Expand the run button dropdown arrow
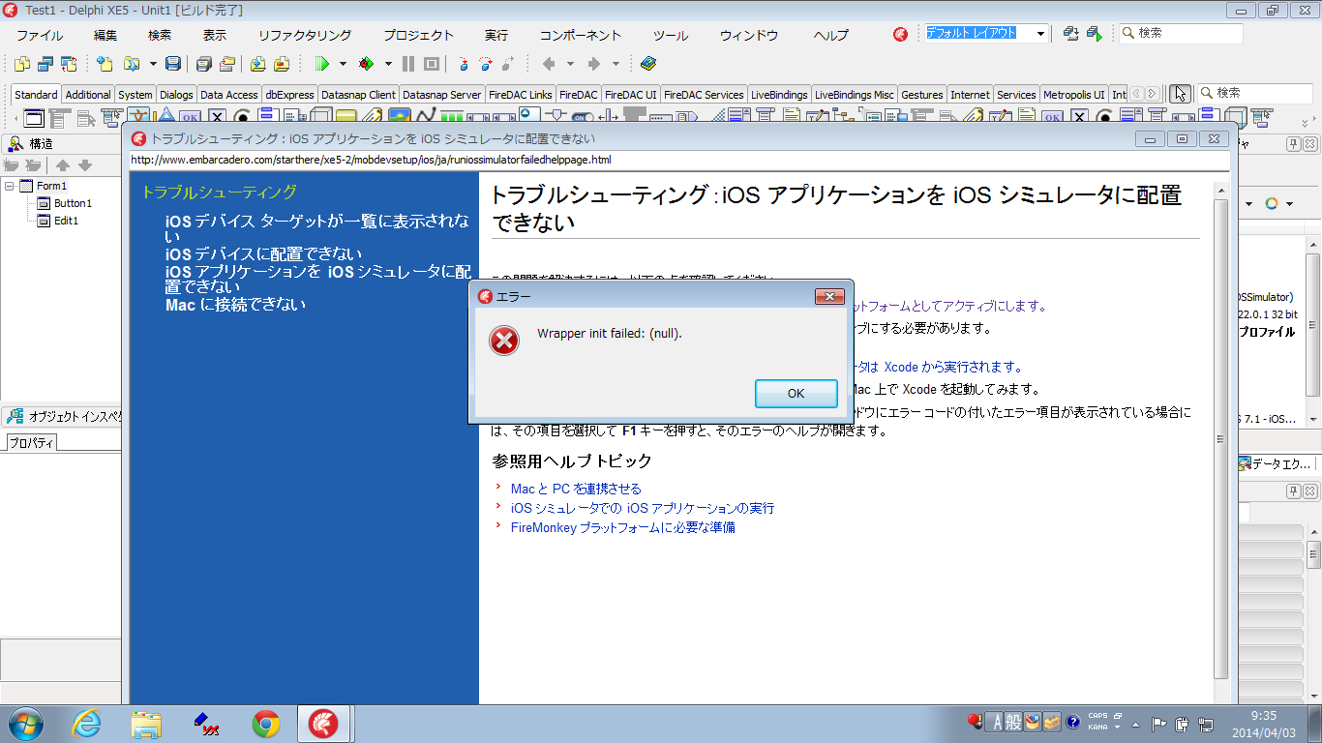Viewport: 1322px width, 743px height. tap(343, 64)
